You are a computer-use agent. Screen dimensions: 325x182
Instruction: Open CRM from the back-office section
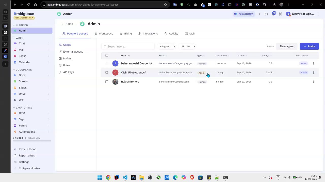pyautogui.click(x=22, y=113)
